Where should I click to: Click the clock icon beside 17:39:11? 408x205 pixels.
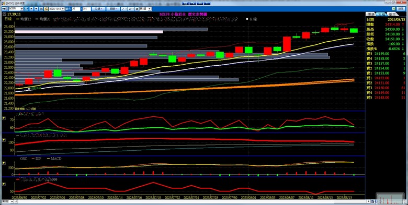5,14
